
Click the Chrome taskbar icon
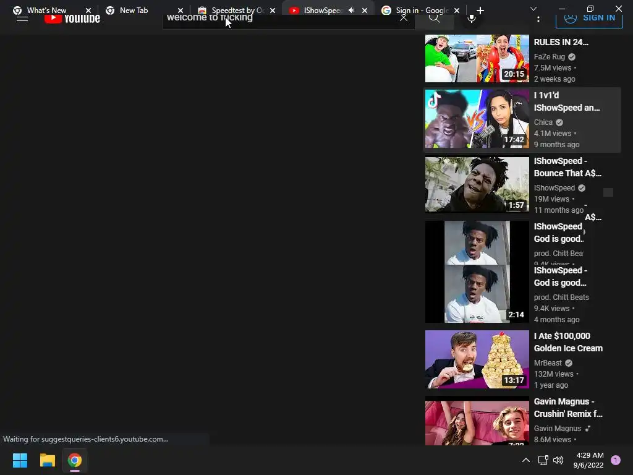75,460
